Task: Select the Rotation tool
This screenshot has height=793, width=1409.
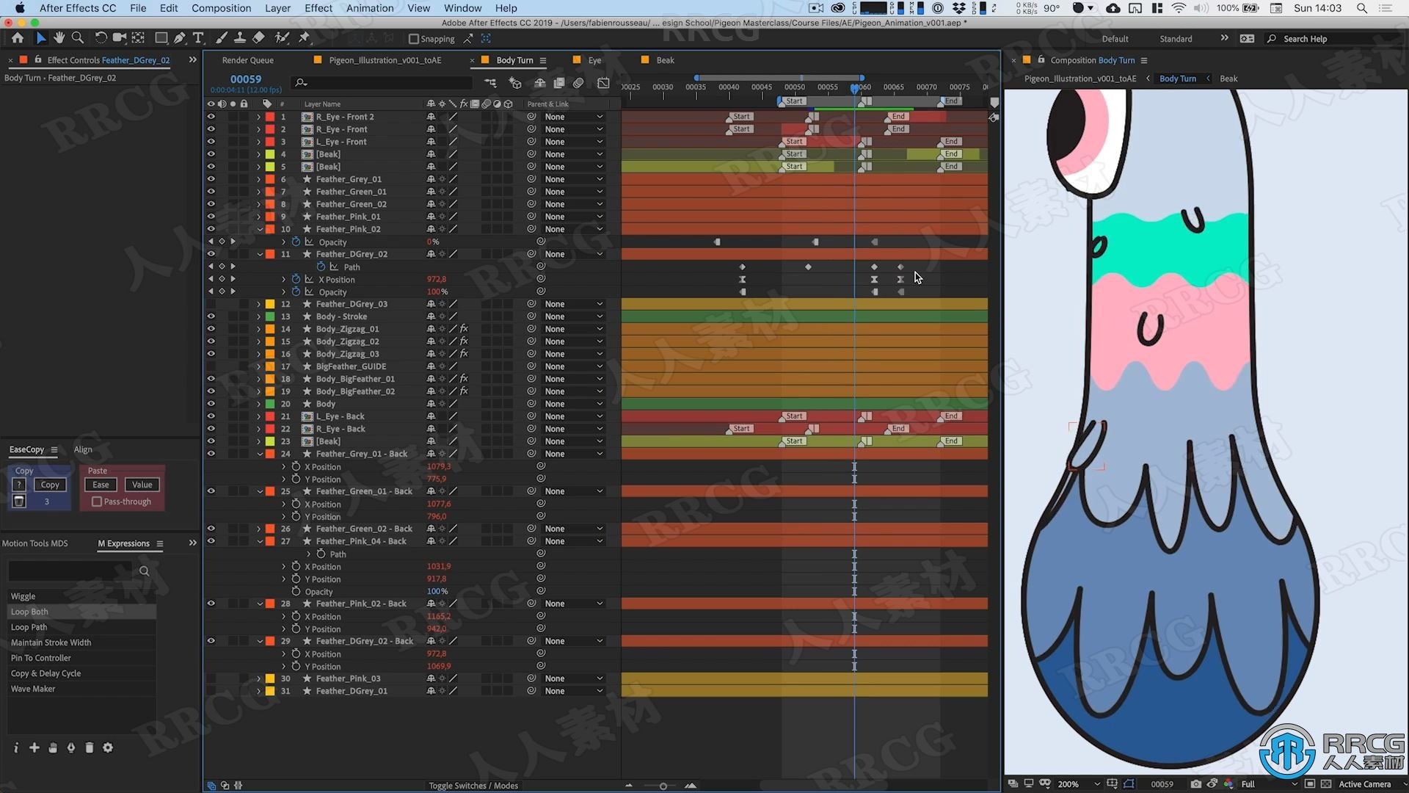Action: click(101, 37)
